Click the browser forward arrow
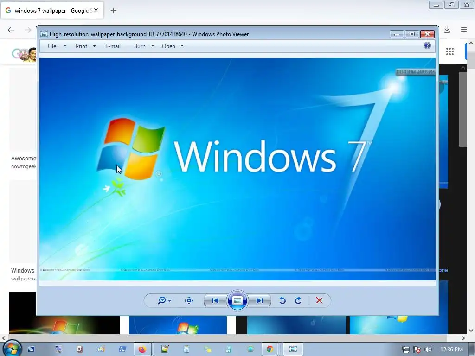Screen dimensions: 475x356 click(x=28, y=30)
